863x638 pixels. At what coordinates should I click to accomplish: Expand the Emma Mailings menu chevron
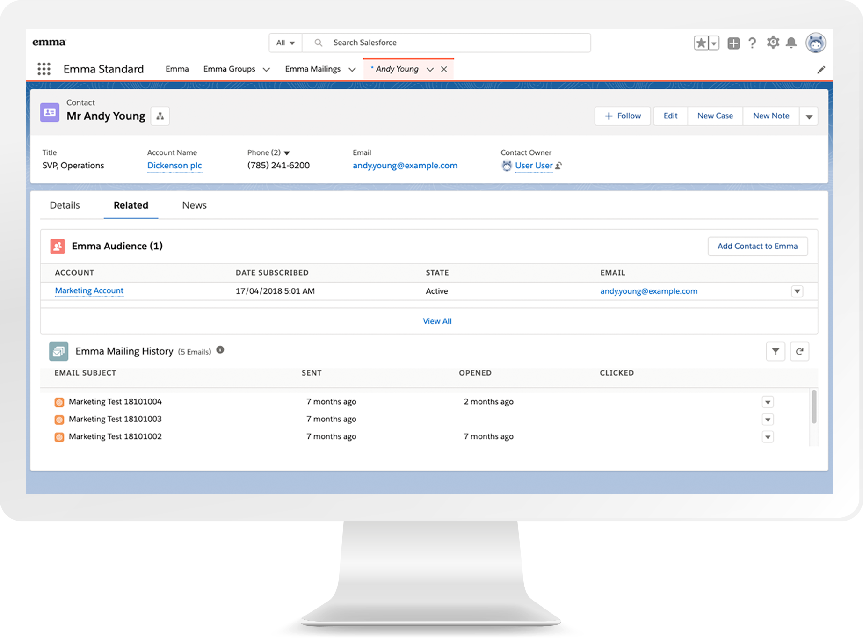click(352, 69)
